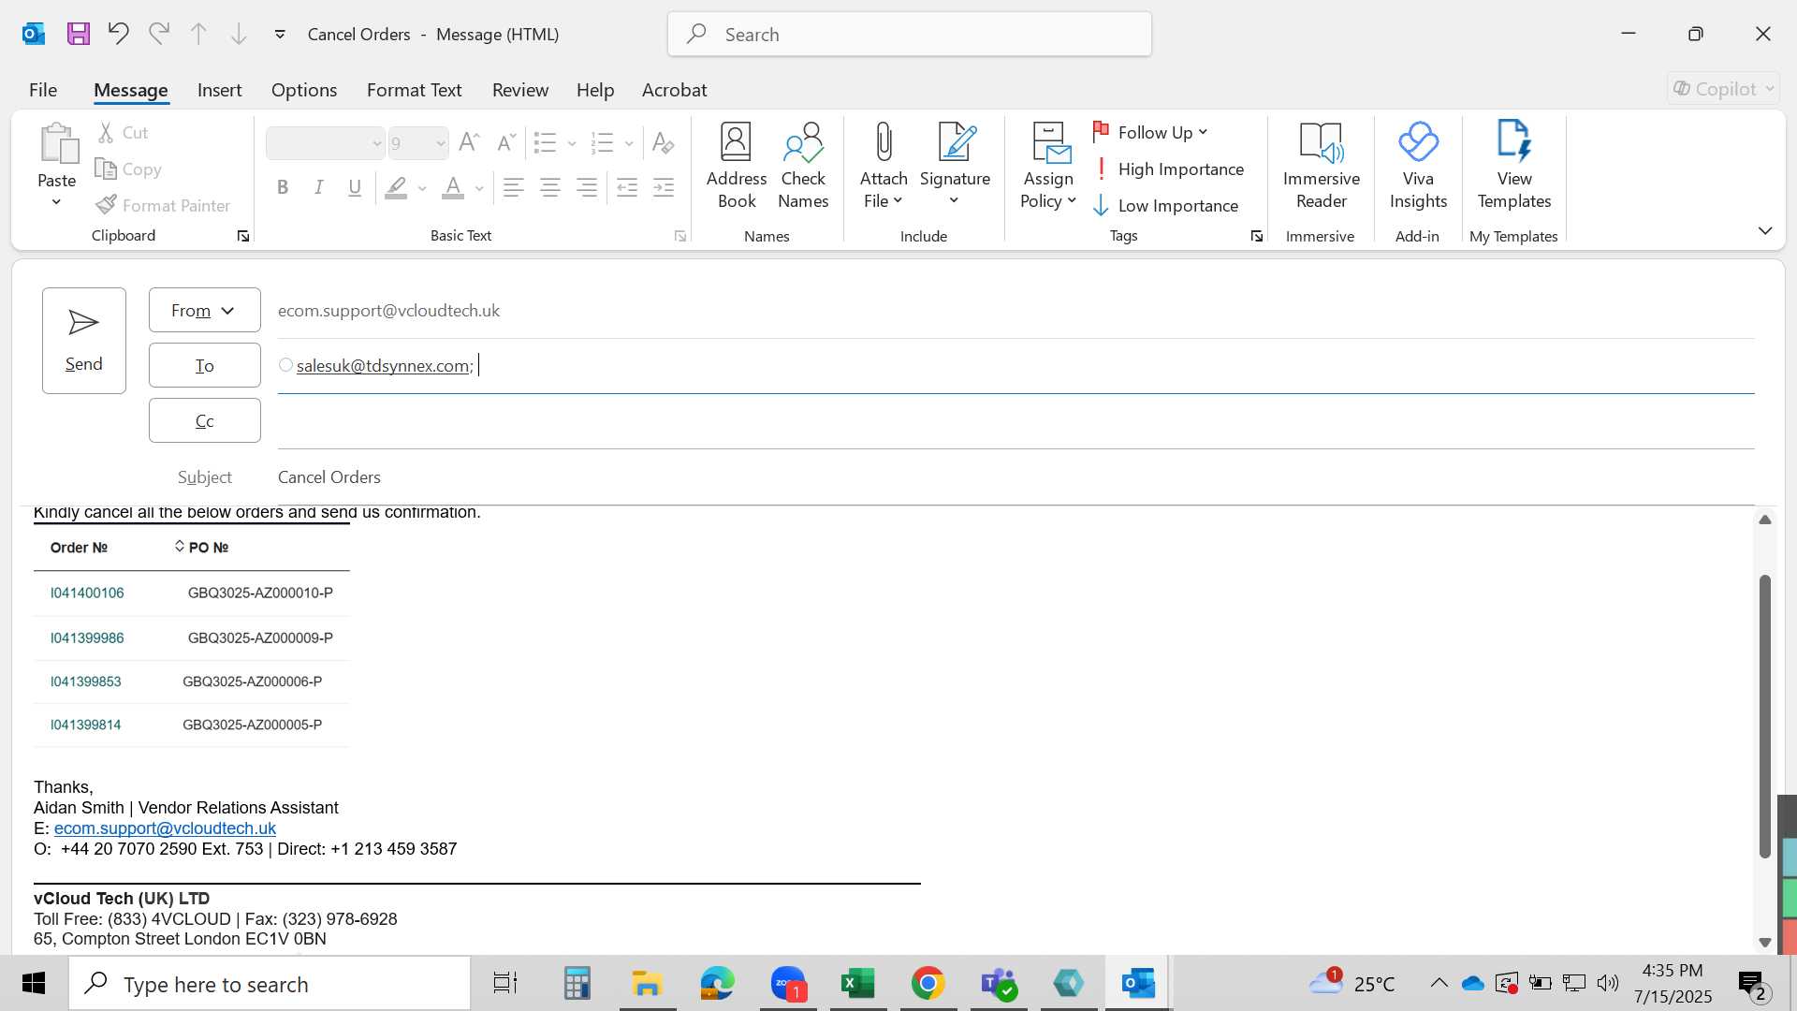Open Address Book
Screen dimensions: 1797x1011
(x=737, y=167)
